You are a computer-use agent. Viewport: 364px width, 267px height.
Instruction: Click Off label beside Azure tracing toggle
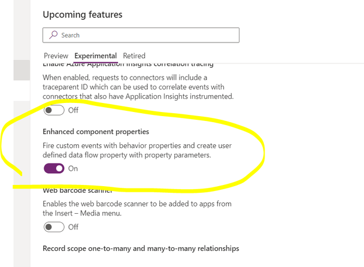coord(73,110)
